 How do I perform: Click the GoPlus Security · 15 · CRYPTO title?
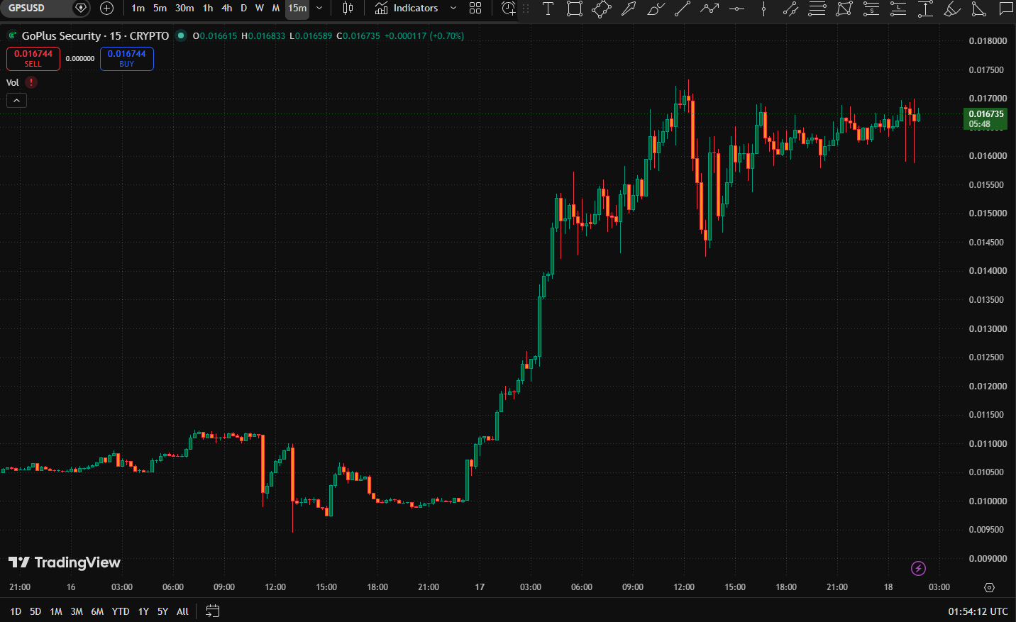pos(95,35)
